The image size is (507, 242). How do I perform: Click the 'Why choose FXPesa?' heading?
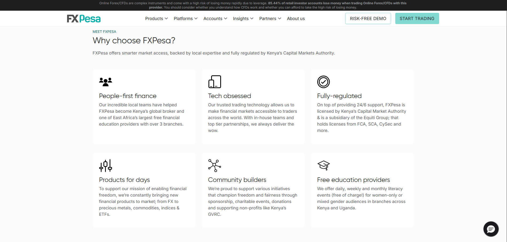coord(134,40)
